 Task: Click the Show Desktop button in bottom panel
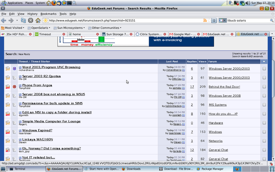[x=3, y=169]
